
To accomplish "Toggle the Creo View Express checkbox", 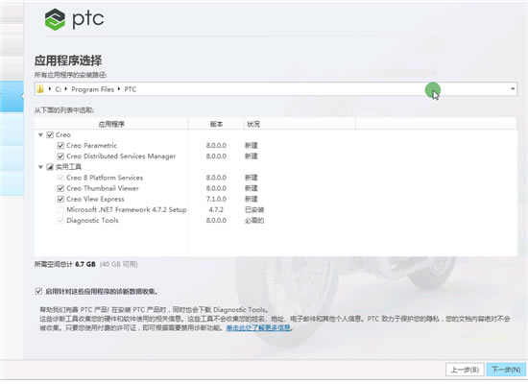I will (60, 199).
